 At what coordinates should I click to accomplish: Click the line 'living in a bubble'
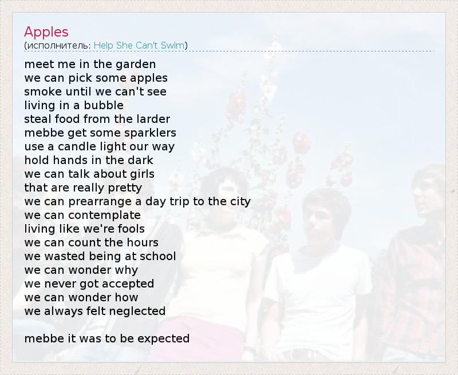point(74,105)
